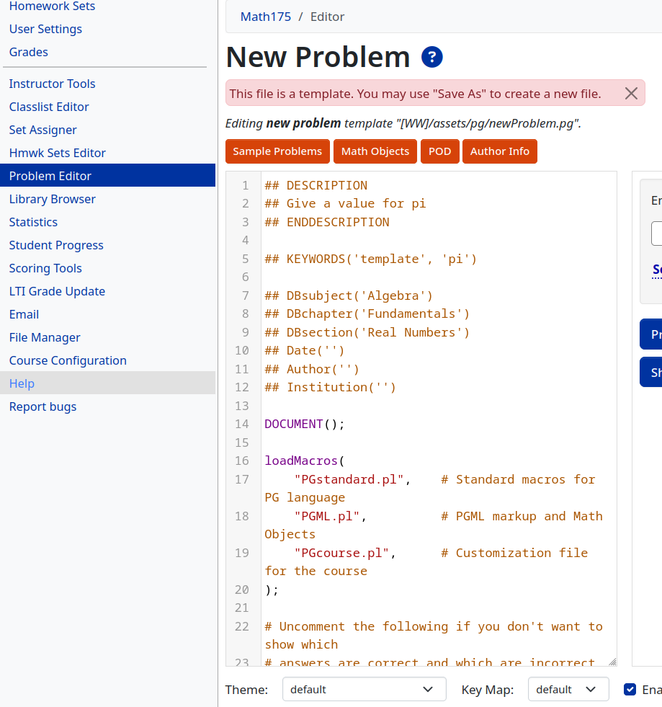This screenshot has width=662, height=707.
Task: Click the Report bugs link
Action: click(43, 406)
